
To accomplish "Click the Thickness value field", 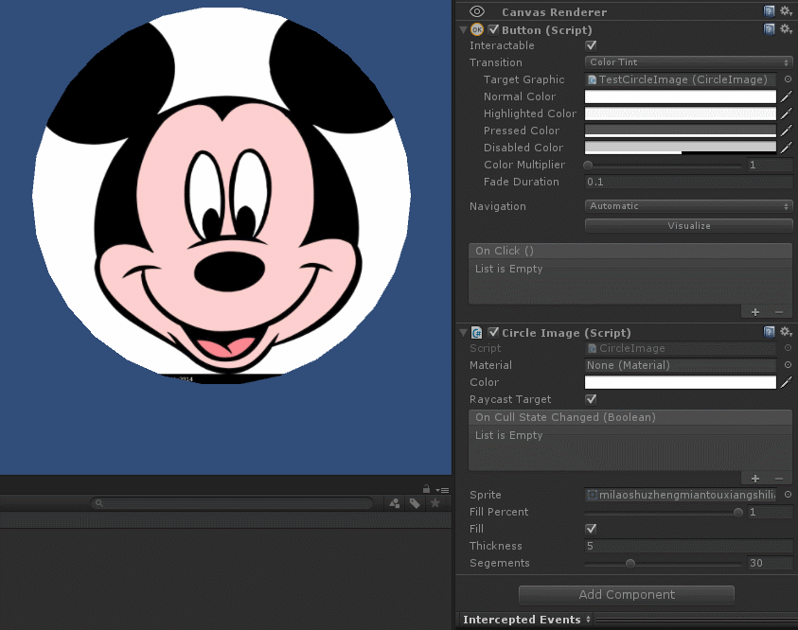I will pyautogui.click(x=688, y=546).
